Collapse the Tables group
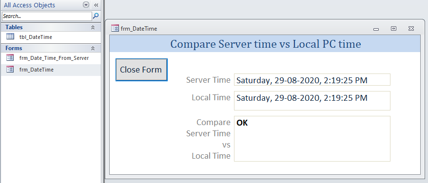Image resolution: width=428 pixels, height=183 pixels. (93, 27)
